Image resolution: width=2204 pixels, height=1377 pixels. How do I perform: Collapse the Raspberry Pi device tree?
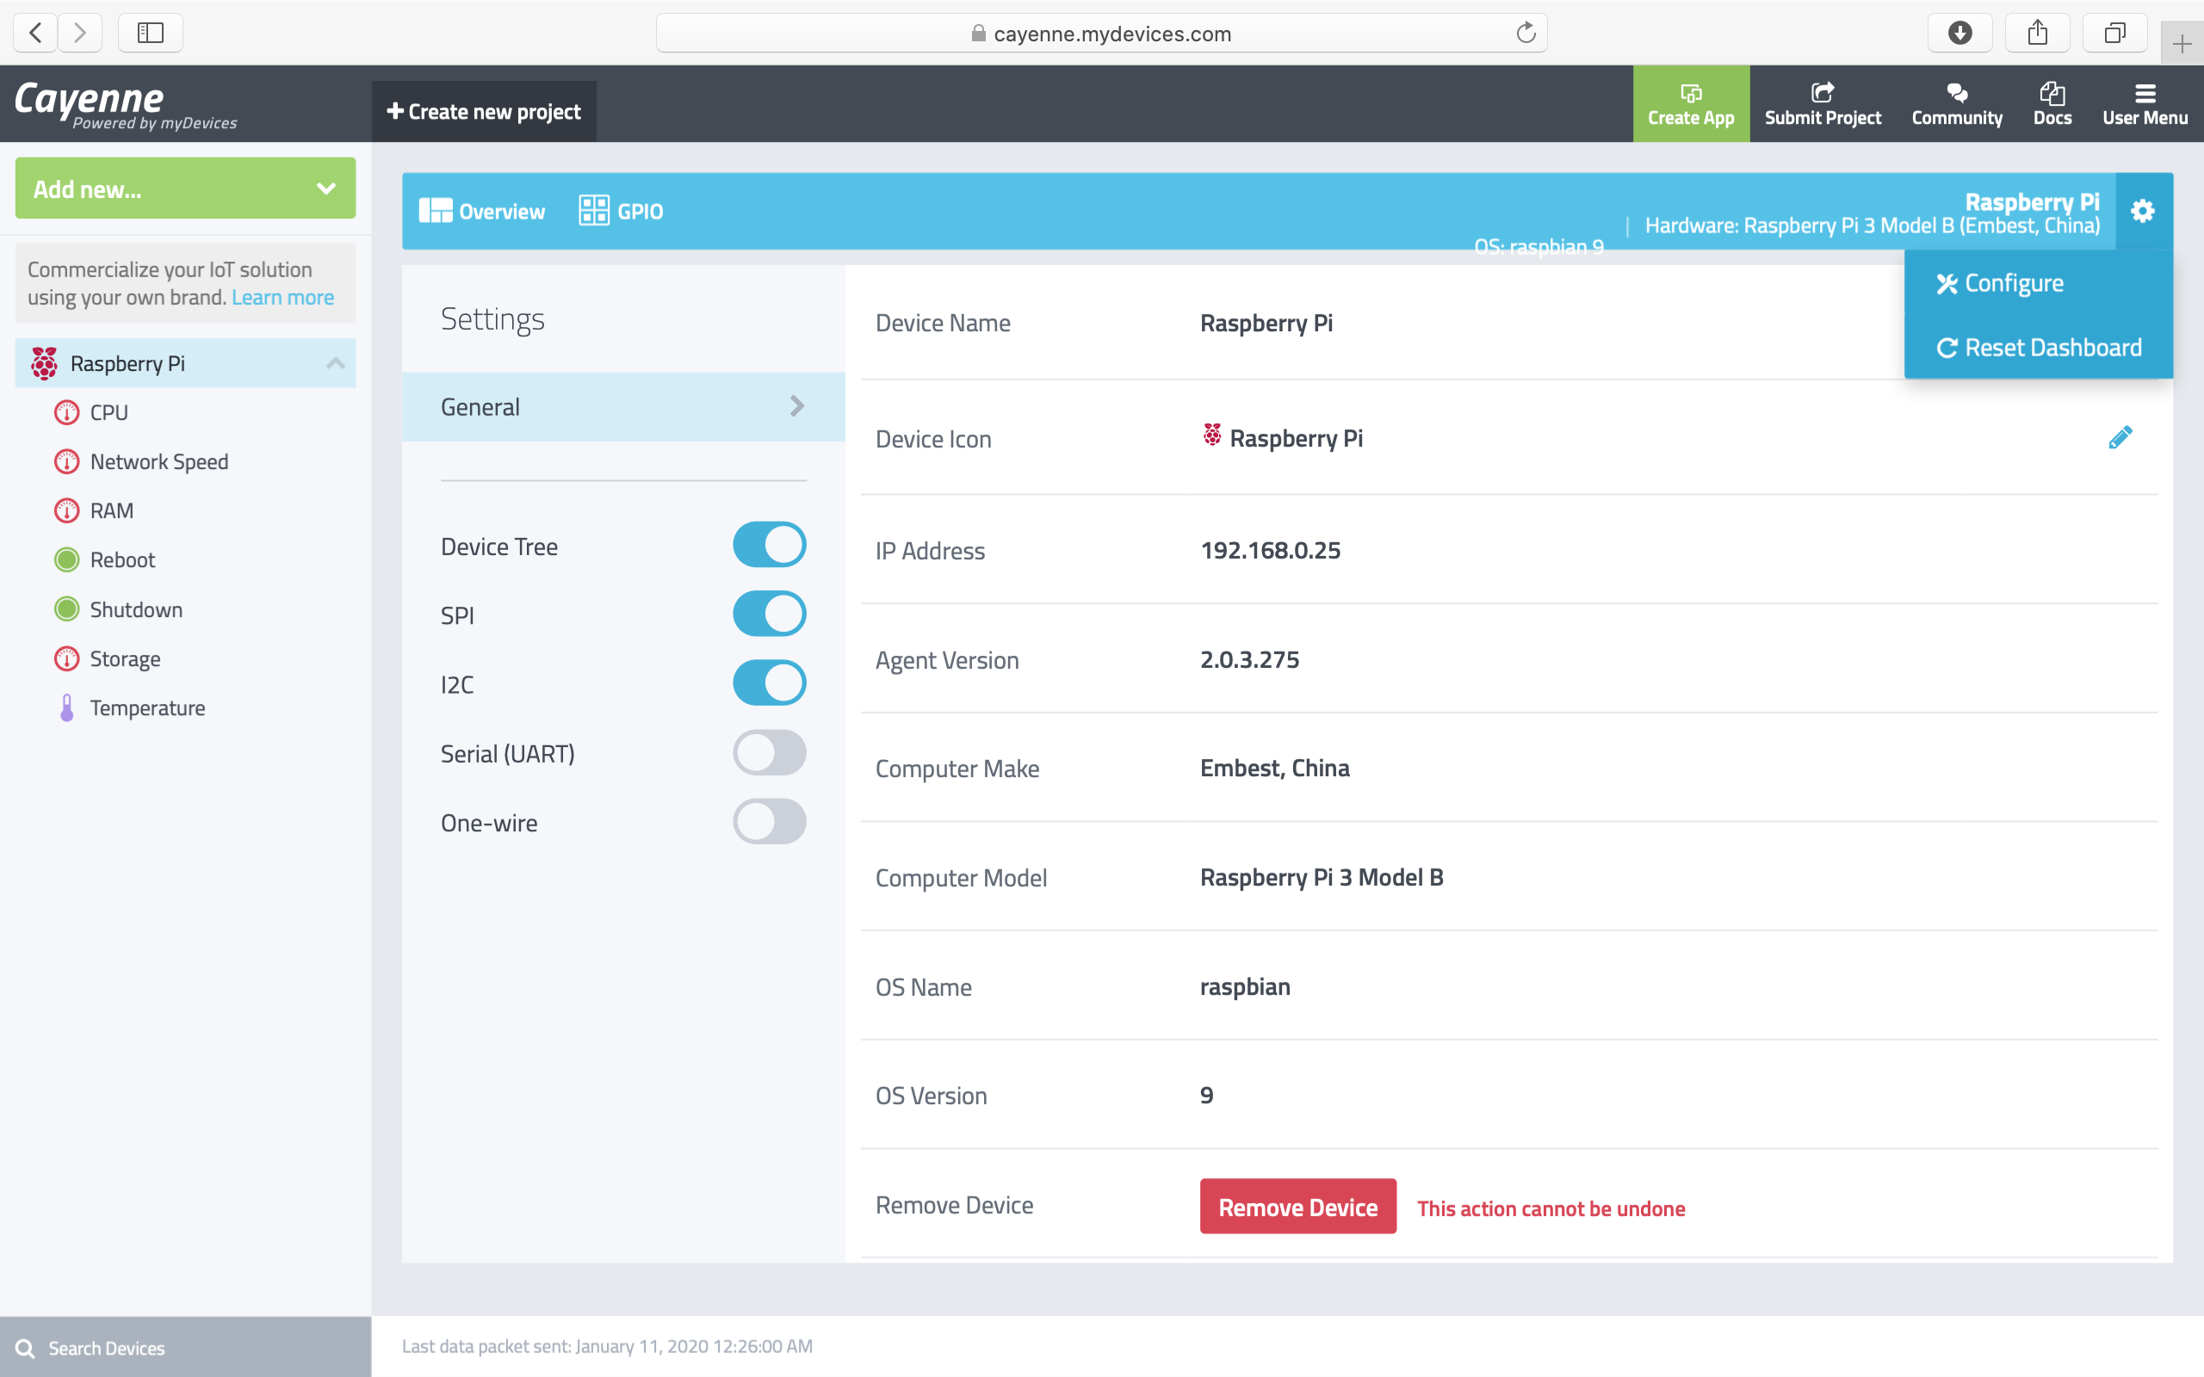point(335,363)
